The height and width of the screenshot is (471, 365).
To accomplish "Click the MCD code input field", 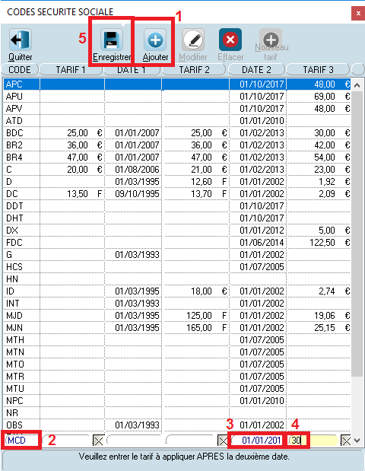I will (x=21, y=441).
